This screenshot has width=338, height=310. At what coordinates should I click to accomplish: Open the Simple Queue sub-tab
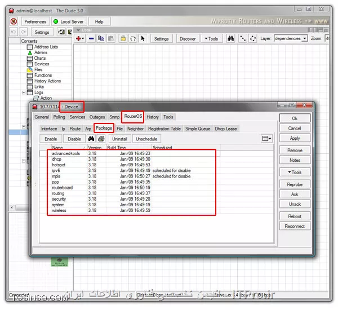(x=198, y=129)
